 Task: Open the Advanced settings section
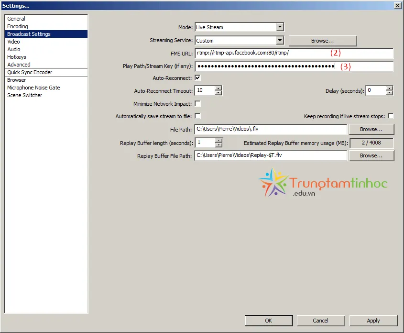click(x=18, y=65)
